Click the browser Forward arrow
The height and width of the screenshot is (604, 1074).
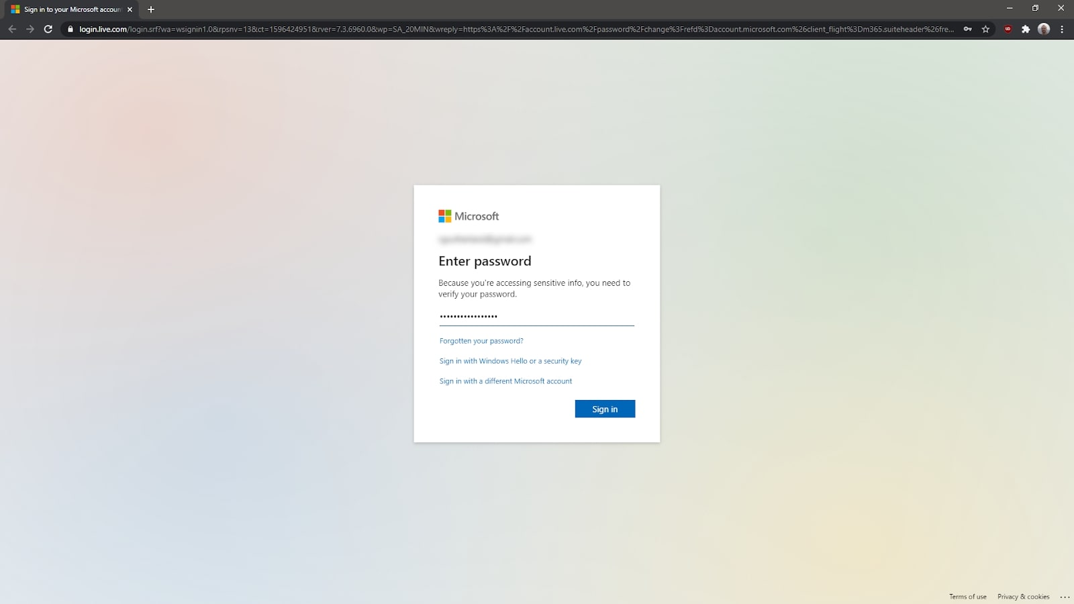tap(30, 29)
